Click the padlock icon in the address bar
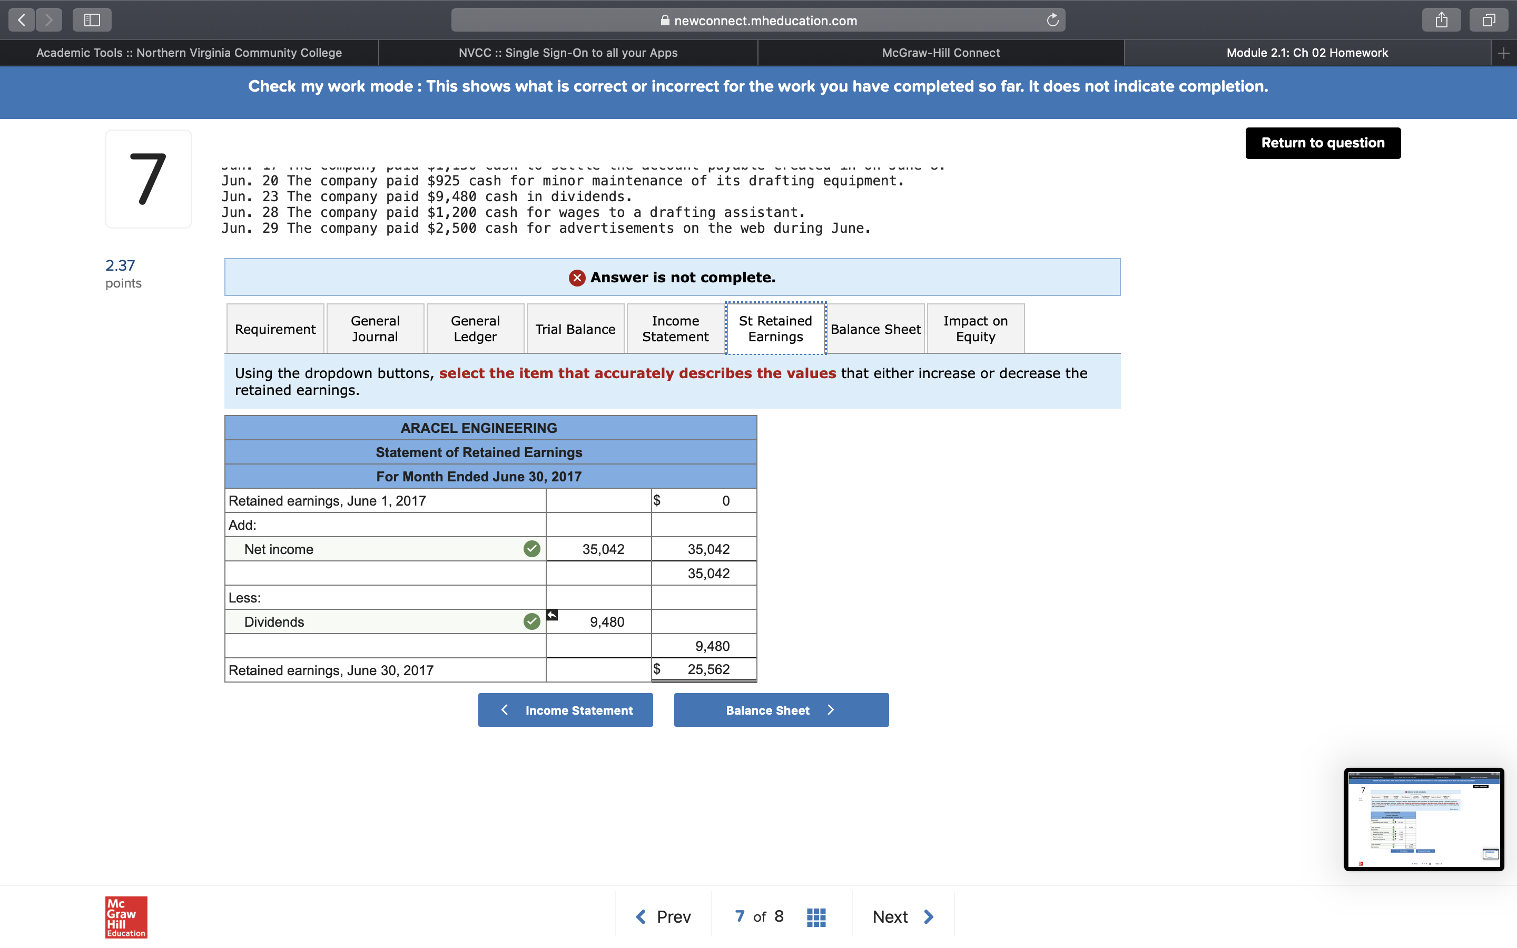This screenshot has width=1517, height=948. [x=664, y=20]
